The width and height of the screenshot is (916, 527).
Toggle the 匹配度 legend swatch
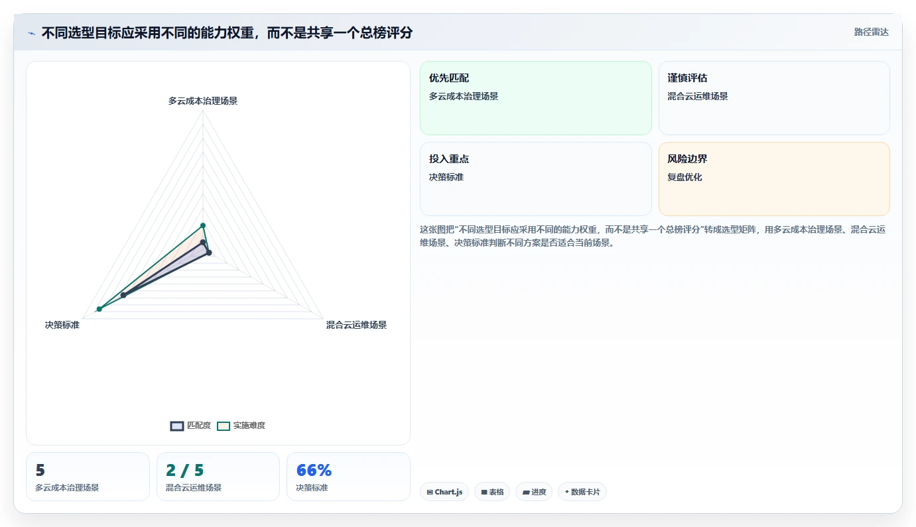click(177, 426)
